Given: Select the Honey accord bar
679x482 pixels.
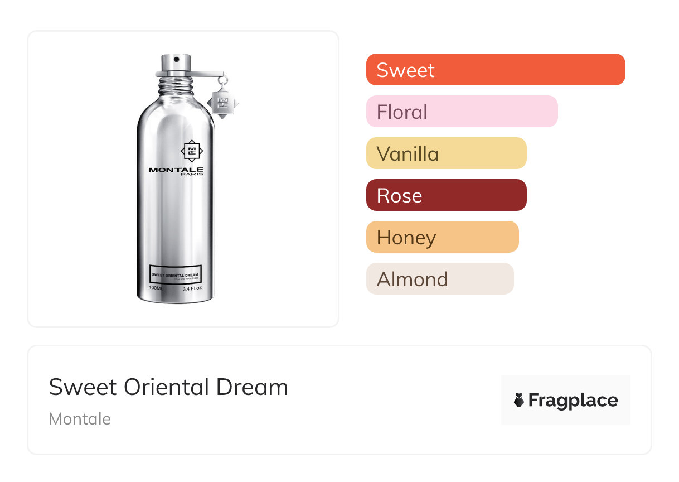Looking at the screenshot, I should click(442, 237).
